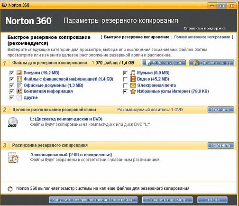Click the 1 970 файлов / 1,4 GB text

[x=113, y=63]
